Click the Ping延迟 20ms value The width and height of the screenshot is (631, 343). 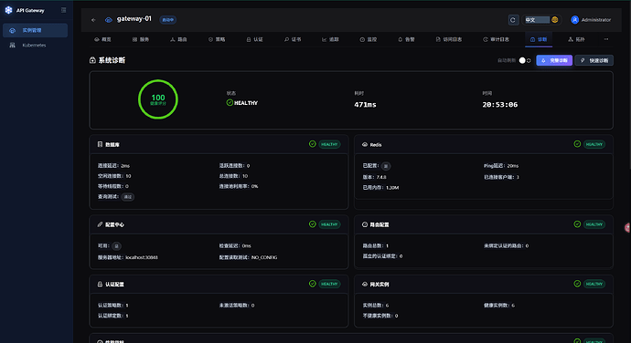[513, 166]
